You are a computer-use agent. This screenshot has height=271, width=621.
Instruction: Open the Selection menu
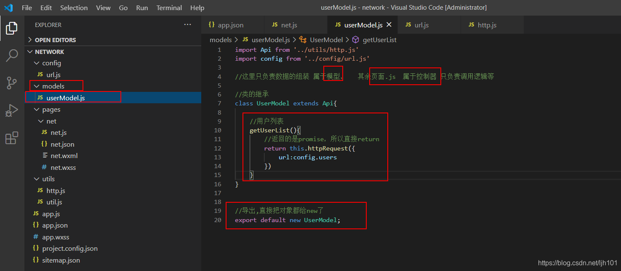click(74, 8)
